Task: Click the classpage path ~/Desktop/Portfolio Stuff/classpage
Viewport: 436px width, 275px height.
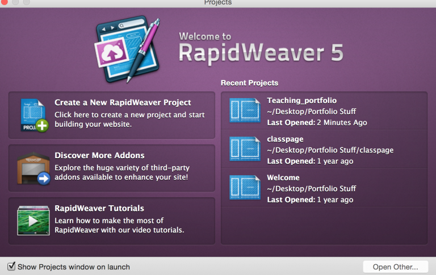Action: point(330,150)
